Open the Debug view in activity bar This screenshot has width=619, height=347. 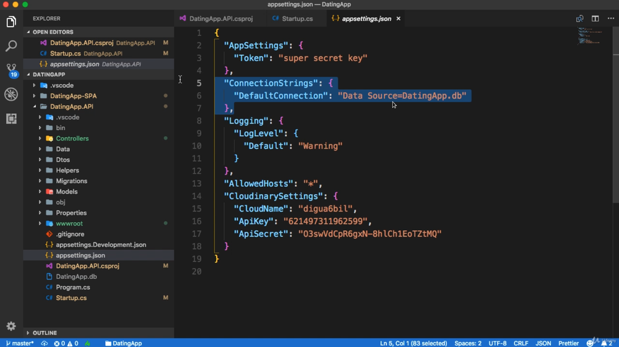coord(11,94)
